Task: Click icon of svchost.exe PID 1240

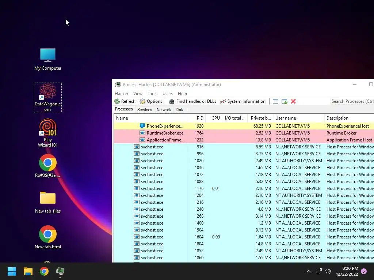Action: click(x=137, y=209)
